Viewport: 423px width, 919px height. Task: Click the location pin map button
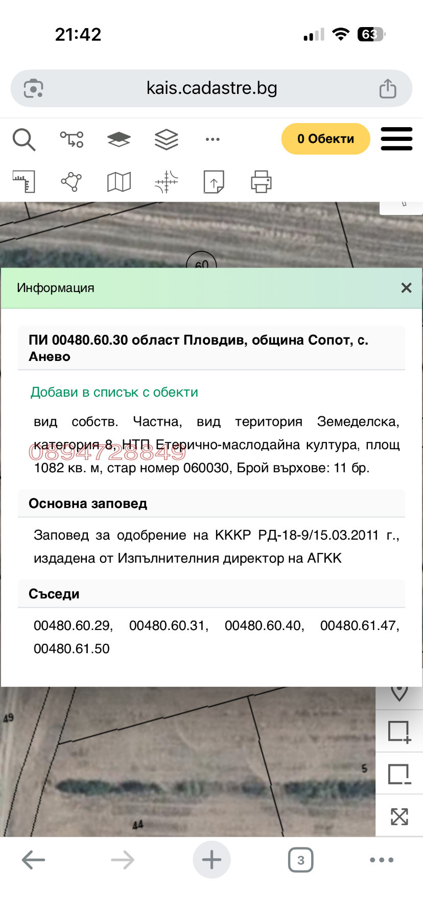(x=400, y=693)
